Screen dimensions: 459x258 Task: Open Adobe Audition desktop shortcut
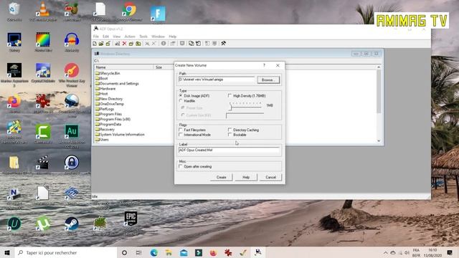click(x=72, y=136)
